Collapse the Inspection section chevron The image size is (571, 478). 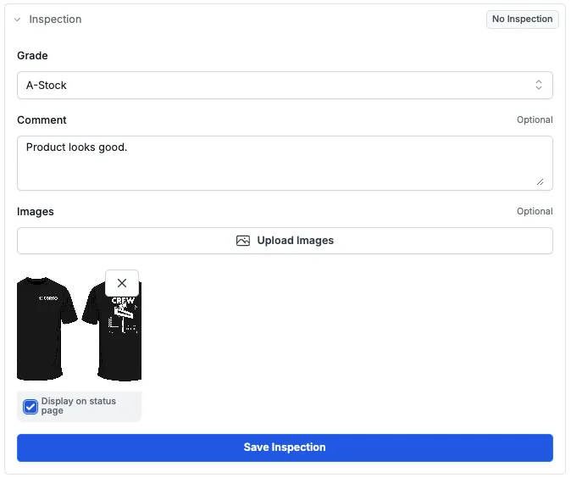[17, 19]
